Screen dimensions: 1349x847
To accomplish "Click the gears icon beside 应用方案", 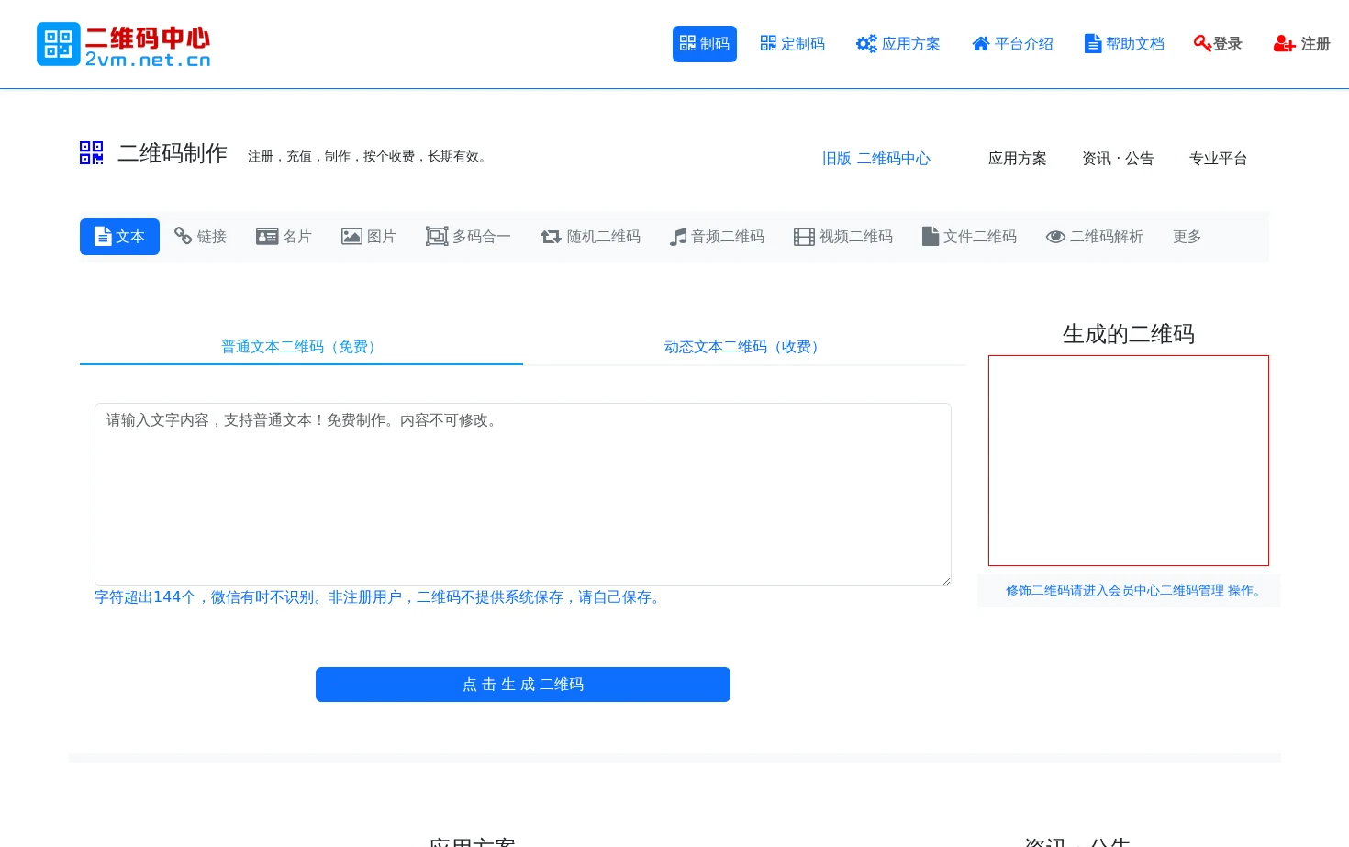I will 866,43.
